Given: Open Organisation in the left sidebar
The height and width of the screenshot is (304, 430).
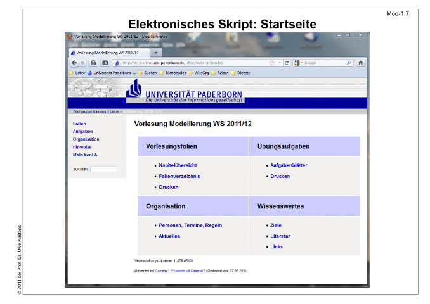Looking at the screenshot, I should [86, 139].
